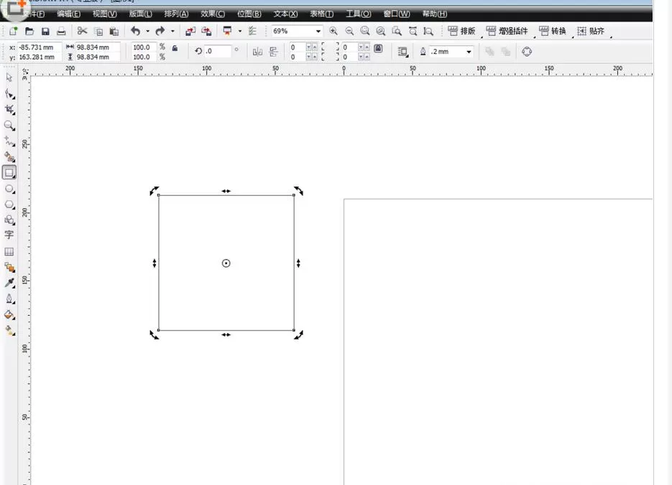The width and height of the screenshot is (672, 485).
Task: Open the zoom level 69% dropdown
Action: point(318,32)
